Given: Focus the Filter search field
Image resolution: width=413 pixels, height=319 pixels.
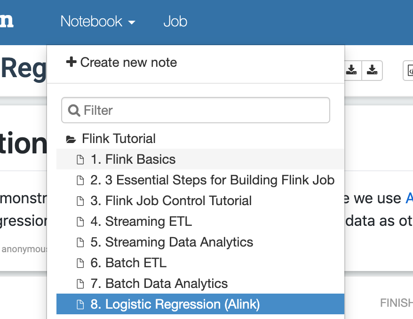Looking at the screenshot, I should pyautogui.click(x=195, y=110).
